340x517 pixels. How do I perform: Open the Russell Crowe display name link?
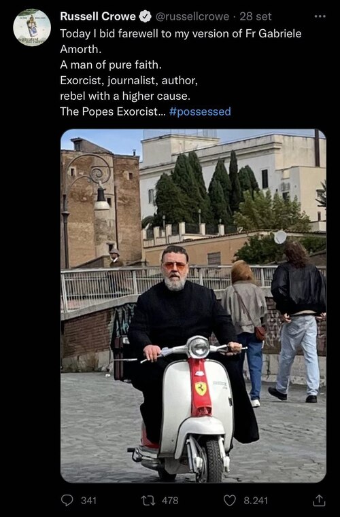[x=98, y=16]
